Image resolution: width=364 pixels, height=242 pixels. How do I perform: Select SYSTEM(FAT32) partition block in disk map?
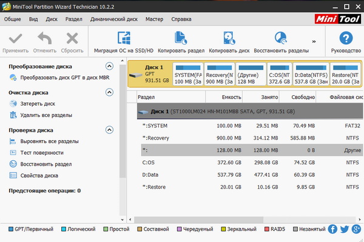click(188, 74)
